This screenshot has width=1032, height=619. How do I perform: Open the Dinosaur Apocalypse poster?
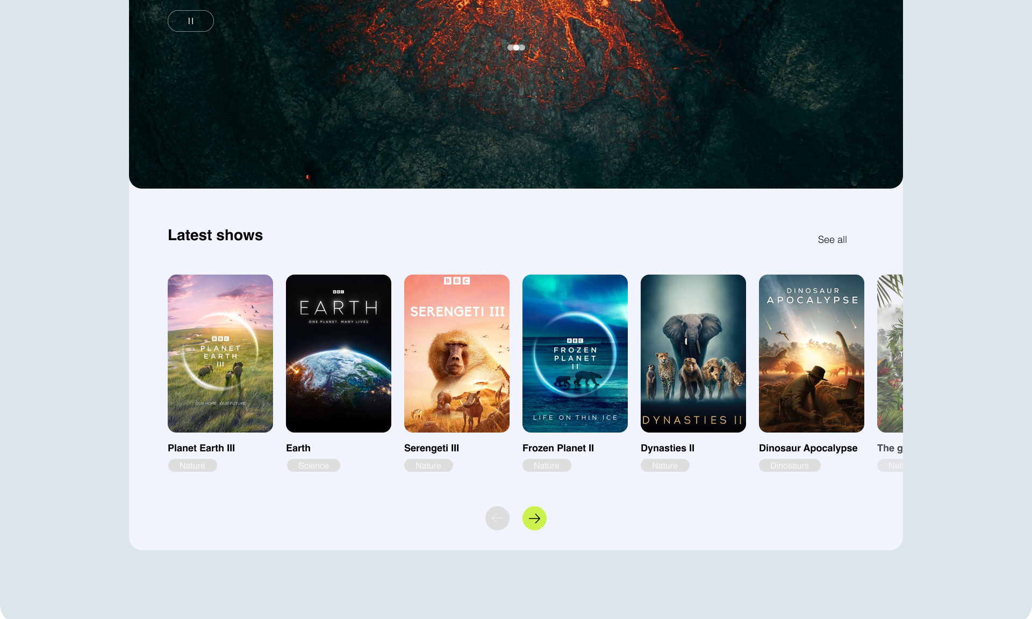812,353
